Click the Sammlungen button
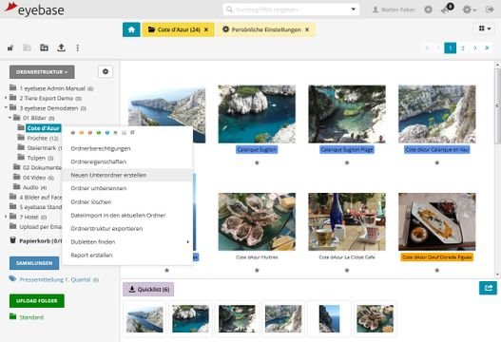The image size is (501, 342). [x=34, y=263]
